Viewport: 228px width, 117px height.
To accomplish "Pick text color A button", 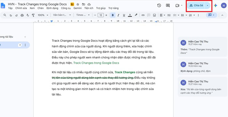I will (130, 15).
